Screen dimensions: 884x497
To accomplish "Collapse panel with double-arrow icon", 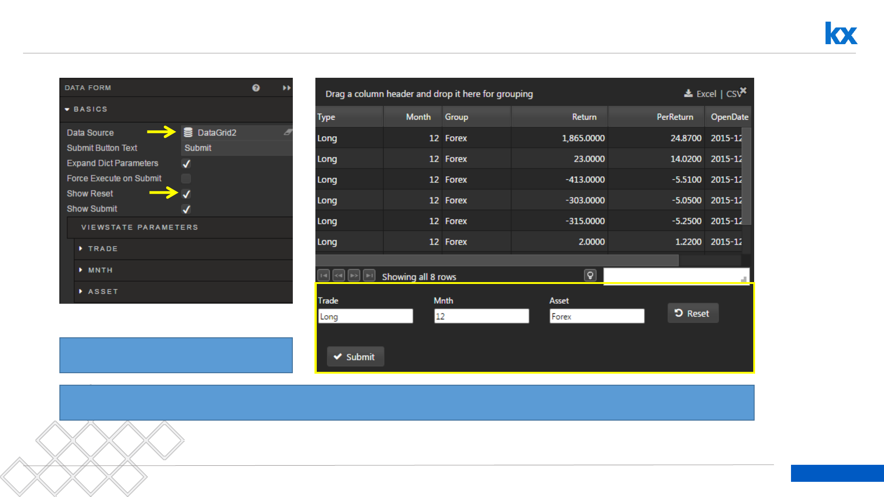I will 286,88.
